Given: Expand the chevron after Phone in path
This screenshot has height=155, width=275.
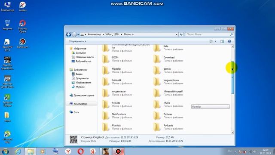Looking at the screenshot, I should [133, 34].
